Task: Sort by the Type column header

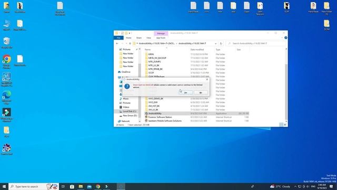Action: (x=218, y=50)
